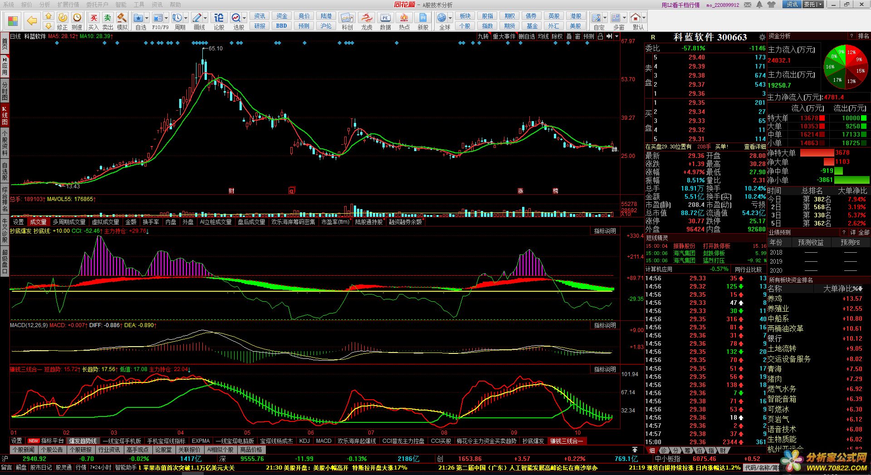Click 查看详细 link under order book
871x475 pixels.
pos(755,147)
